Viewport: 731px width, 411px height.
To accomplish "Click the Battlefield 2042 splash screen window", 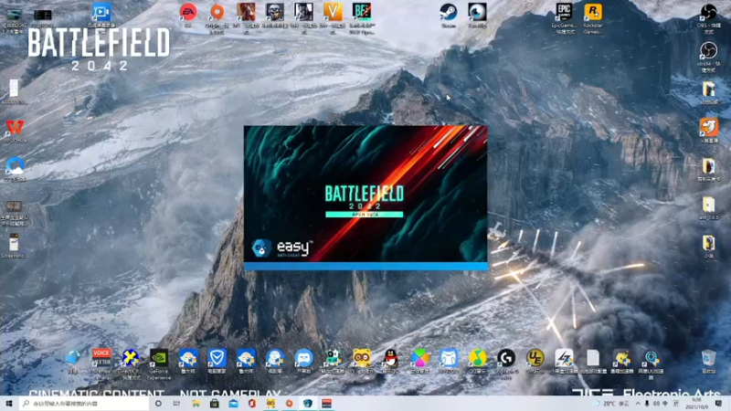I will click(x=365, y=197).
